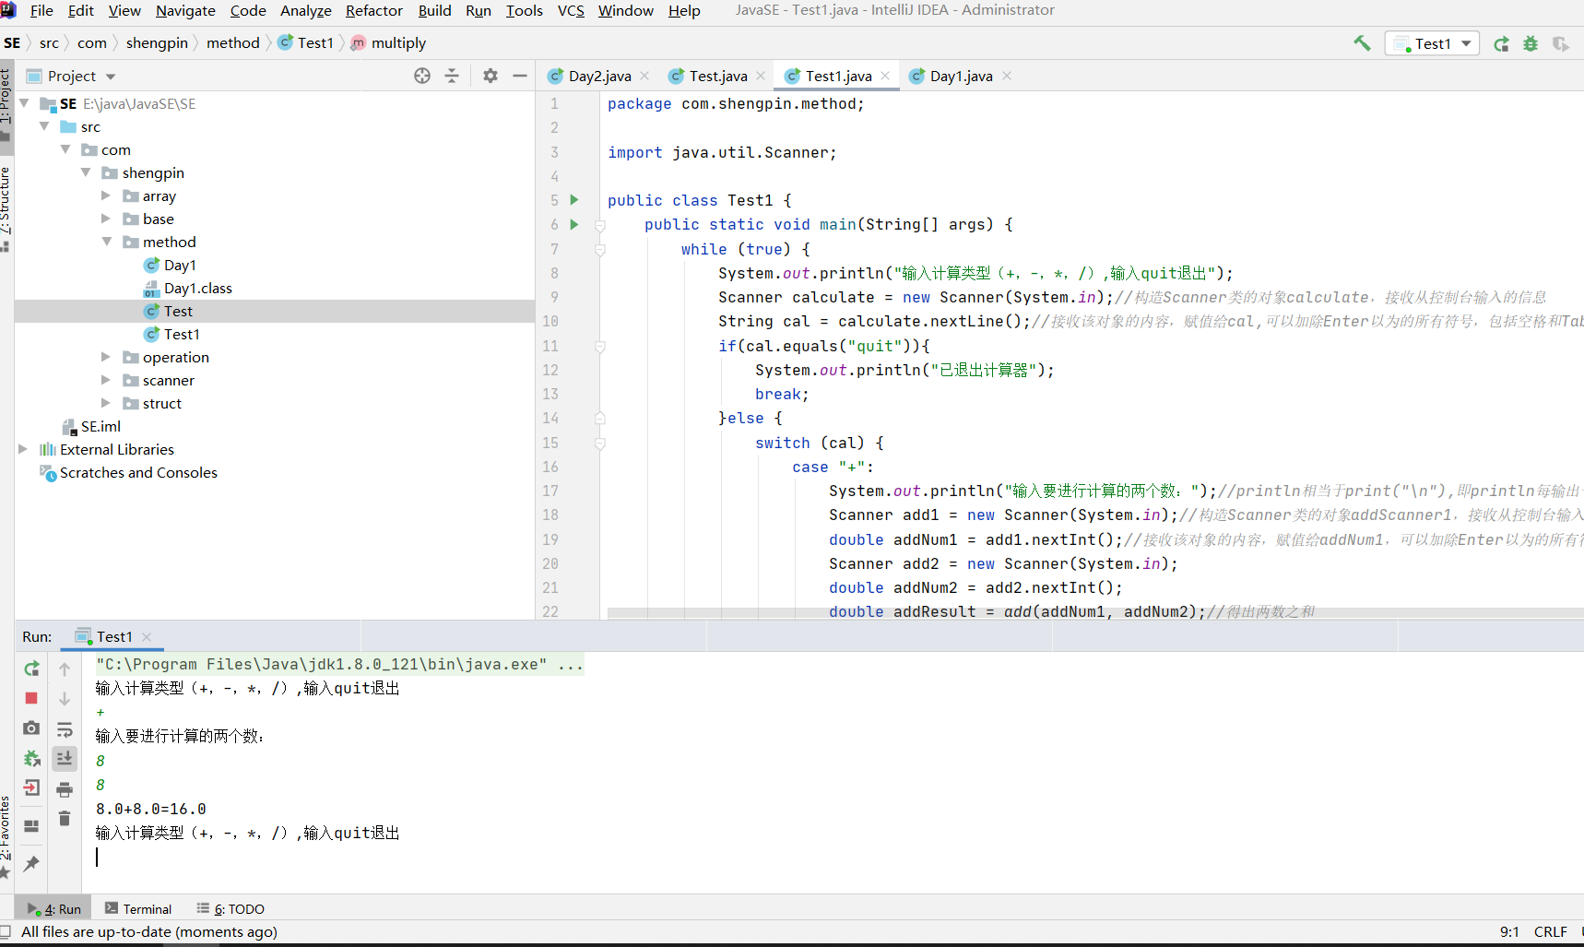Open the Refactor menu
The image size is (1584, 947).
(x=374, y=10)
